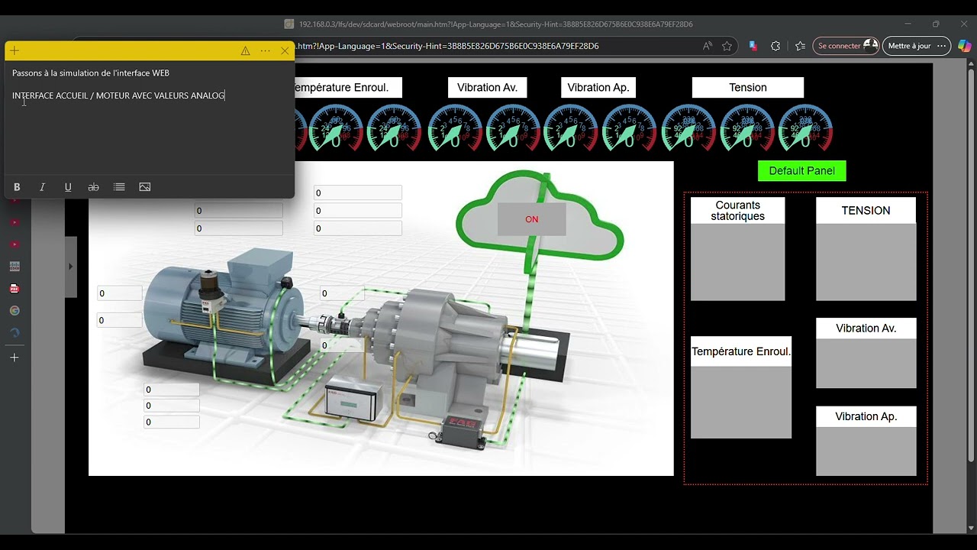The height and width of the screenshot is (550, 977).
Task: Apply strikethrough formatting in the sticky note
Action: pyautogui.click(x=93, y=187)
